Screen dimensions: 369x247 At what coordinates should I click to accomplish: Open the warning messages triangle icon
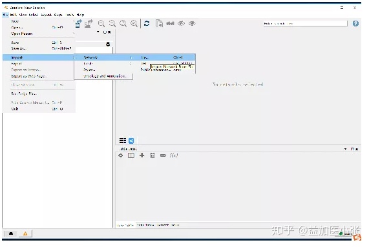[x=25, y=233]
